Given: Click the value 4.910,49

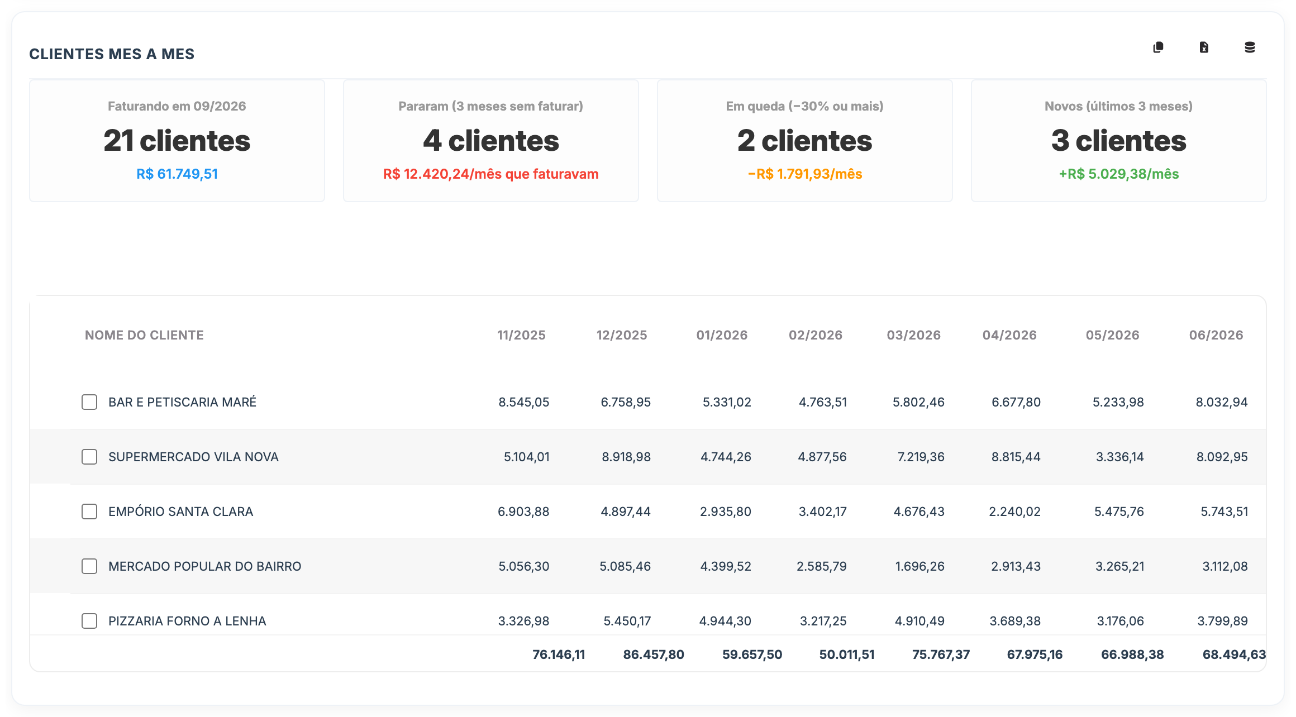Looking at the screenshot, I should pos(919,621).
